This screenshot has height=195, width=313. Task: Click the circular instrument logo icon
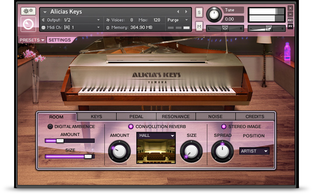[x=28, y=24]
